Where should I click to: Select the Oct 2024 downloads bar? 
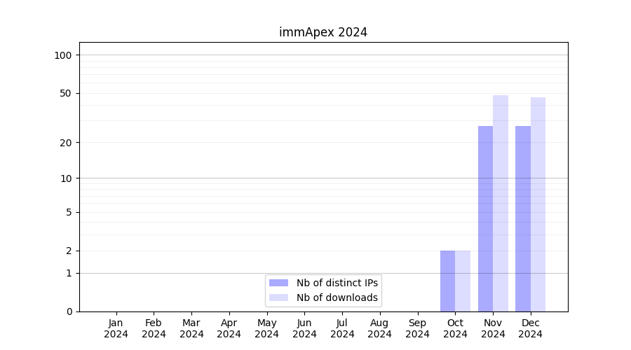point(463,281)
